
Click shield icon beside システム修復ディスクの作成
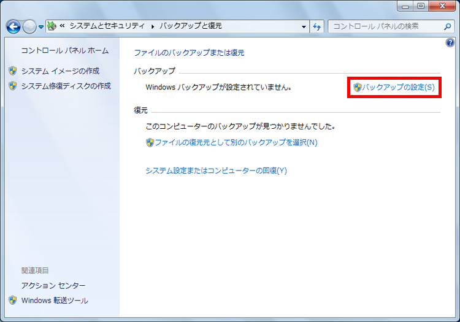(13, 86)
